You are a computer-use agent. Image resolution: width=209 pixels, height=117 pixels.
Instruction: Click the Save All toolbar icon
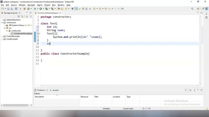tap(12, 9)
